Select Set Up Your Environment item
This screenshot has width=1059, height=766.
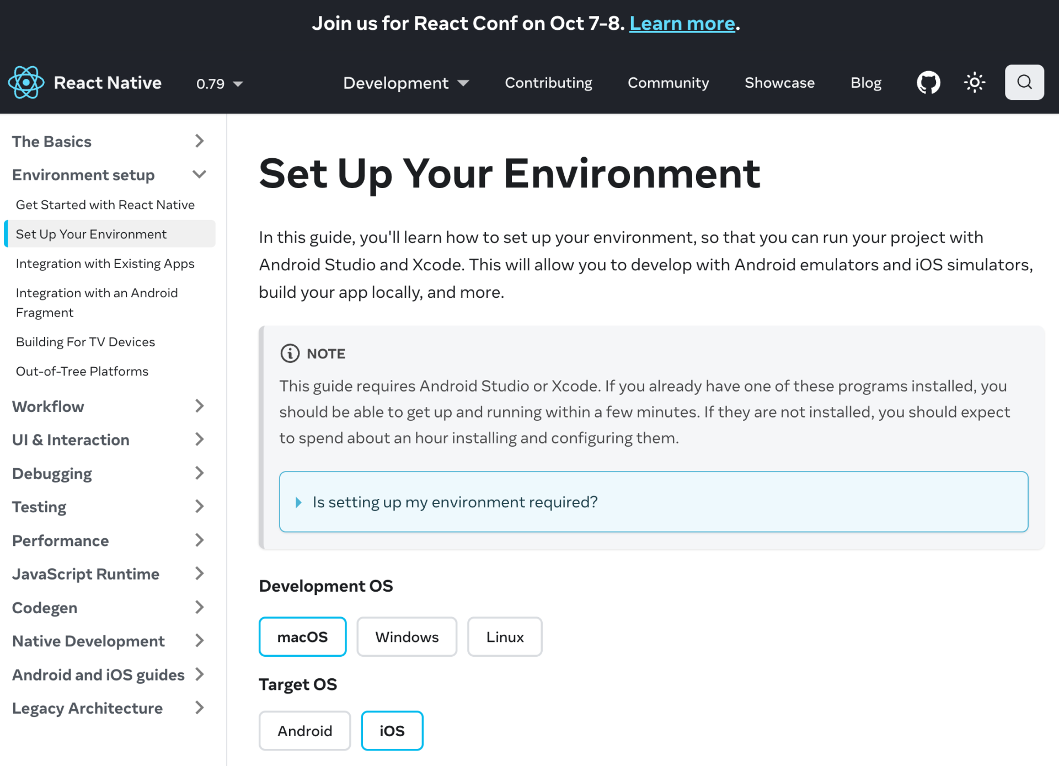[x=110, y=234]
